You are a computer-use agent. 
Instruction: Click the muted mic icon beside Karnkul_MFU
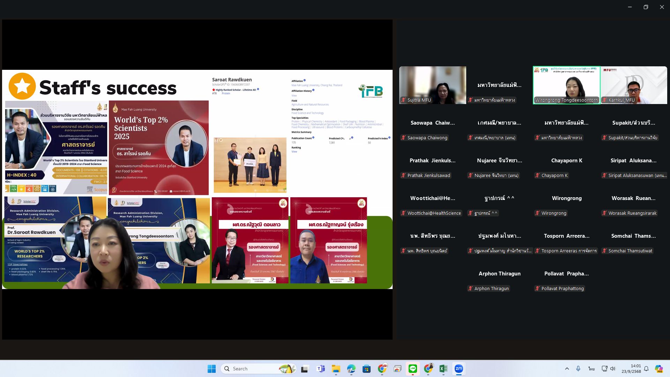(605, 100)
